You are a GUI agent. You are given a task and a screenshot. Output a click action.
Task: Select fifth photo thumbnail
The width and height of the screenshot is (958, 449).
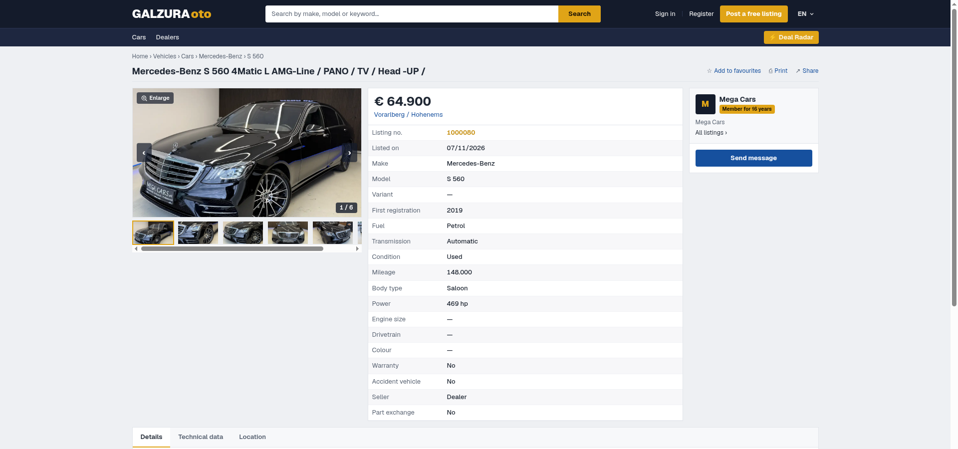pyautogui.click(x=333, y=232)
